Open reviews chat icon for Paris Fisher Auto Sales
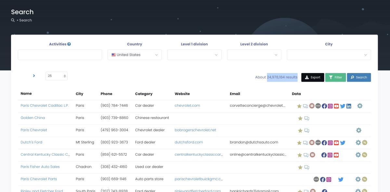The image size is (390, 192). point(306,167)
